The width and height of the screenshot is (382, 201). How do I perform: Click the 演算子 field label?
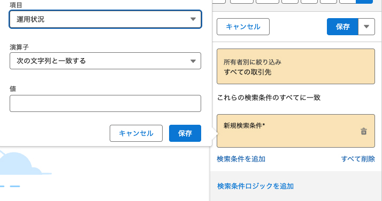19,47
